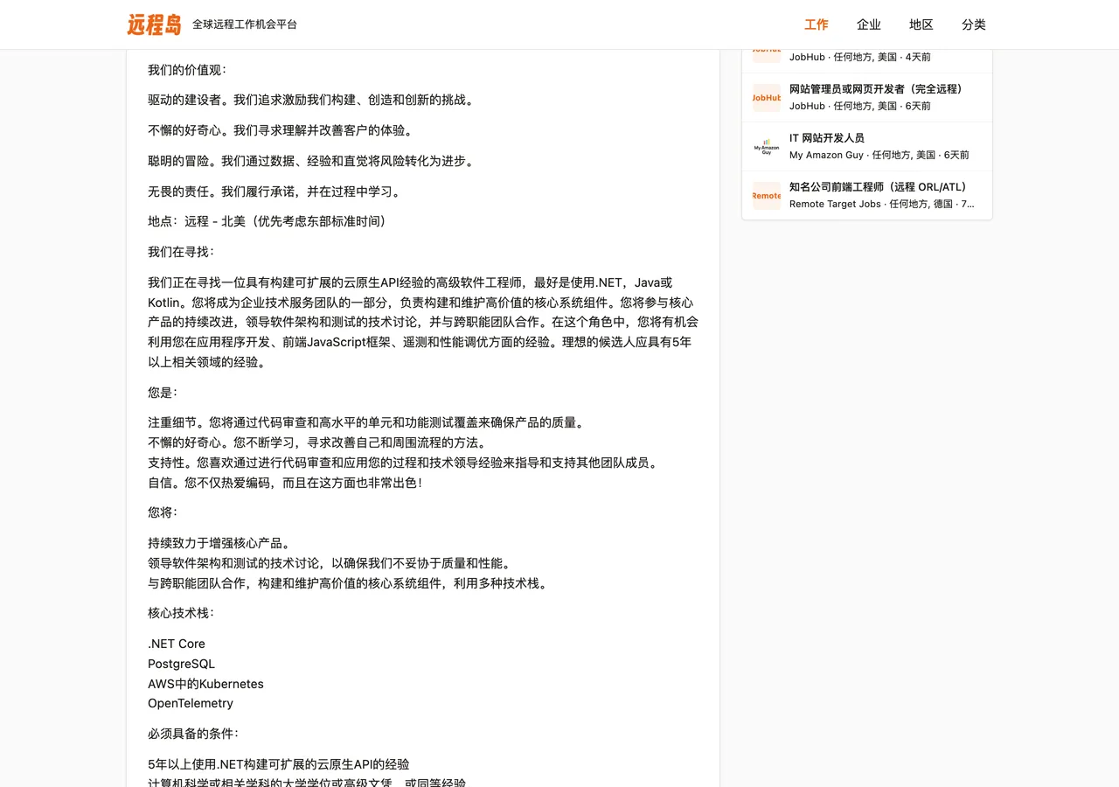Click the 远程岛 site logo
The image size is (1119, 787).
pos(154,24)
